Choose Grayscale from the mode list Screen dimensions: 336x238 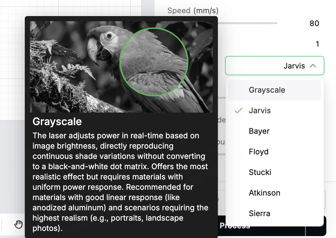tap(275, 90)
